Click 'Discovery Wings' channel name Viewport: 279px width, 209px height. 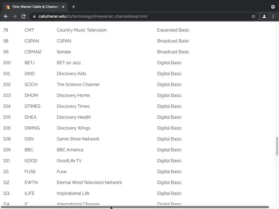(74, 128)
